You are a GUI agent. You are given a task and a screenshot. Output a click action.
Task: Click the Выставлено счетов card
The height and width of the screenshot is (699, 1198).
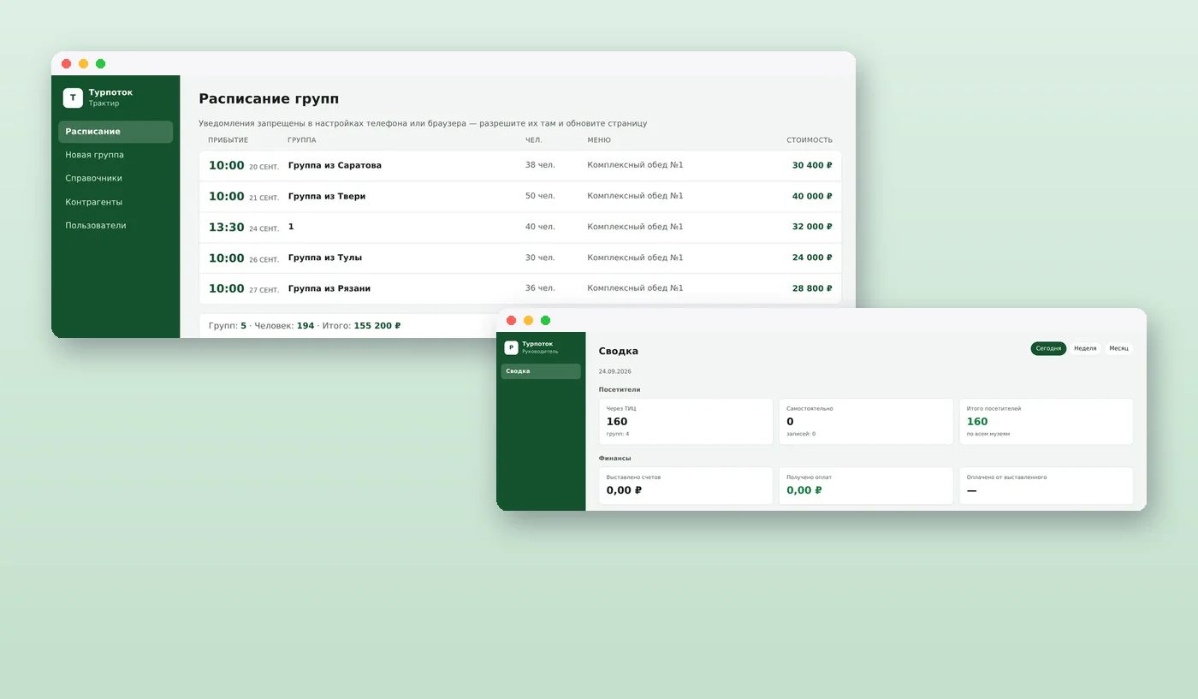click(685, 485)
